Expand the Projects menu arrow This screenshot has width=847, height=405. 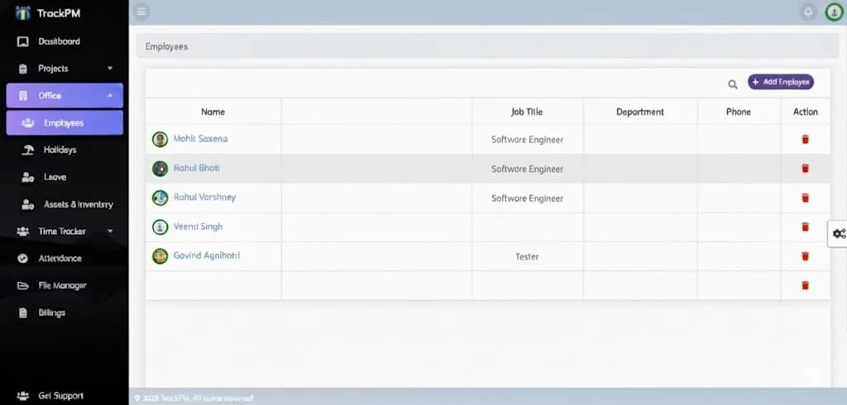[110, 69]
